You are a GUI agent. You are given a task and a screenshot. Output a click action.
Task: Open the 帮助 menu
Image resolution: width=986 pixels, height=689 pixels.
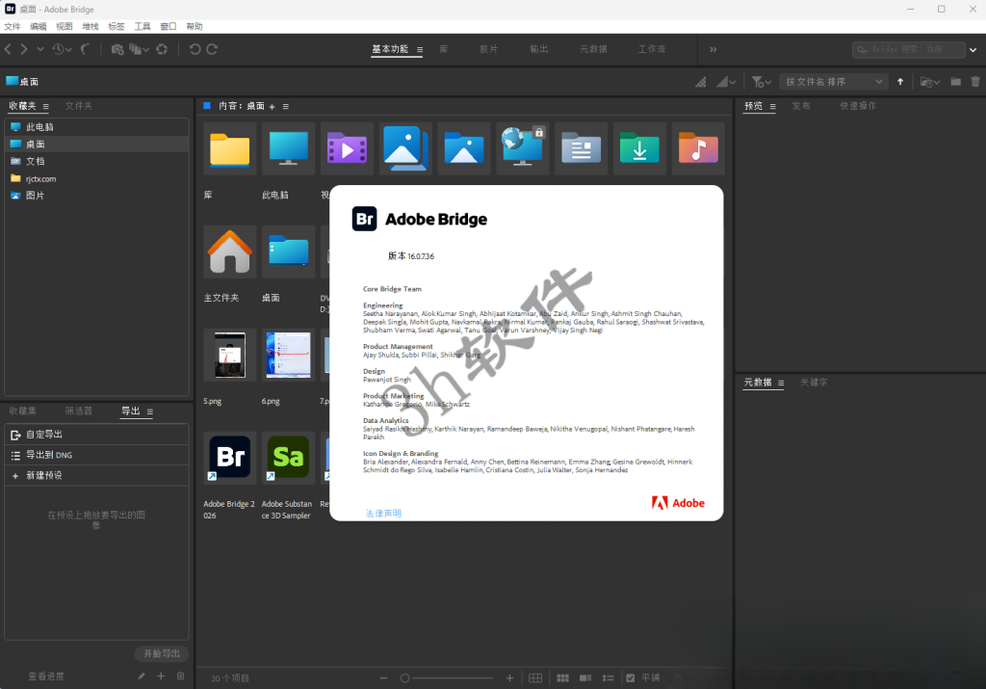(x=195, y=26)
